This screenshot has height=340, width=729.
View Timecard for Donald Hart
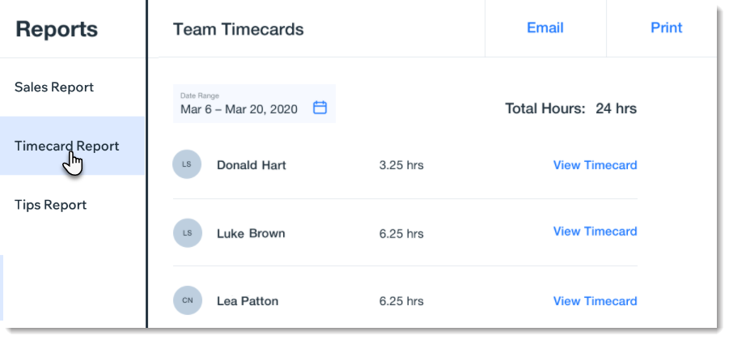(x=595, y=165)
